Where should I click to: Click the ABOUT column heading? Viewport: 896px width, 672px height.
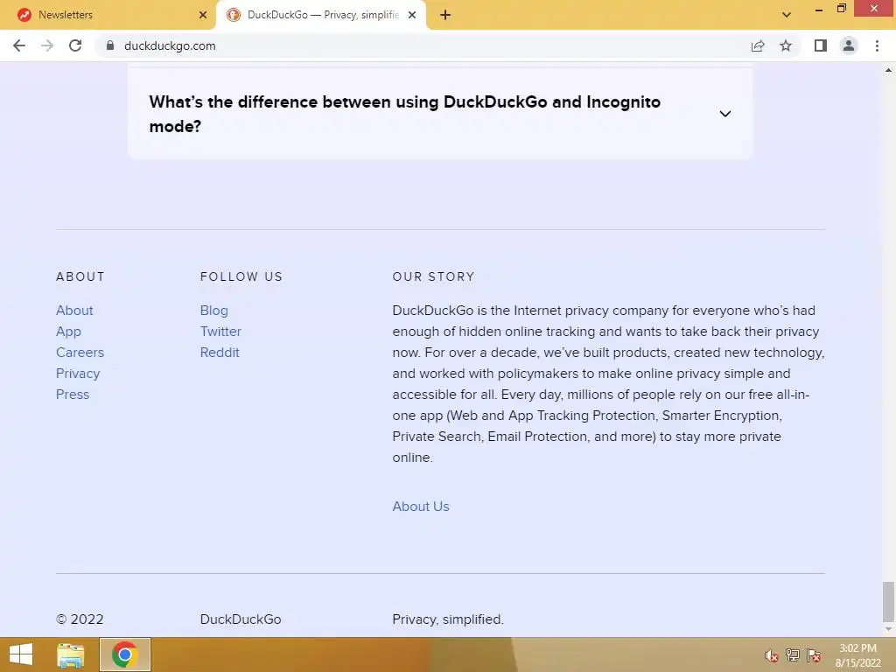pyautogui.click(x=80, y=276)
